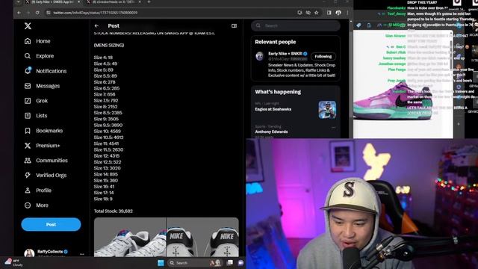Click the Premium+ X icon

(28, 146)
